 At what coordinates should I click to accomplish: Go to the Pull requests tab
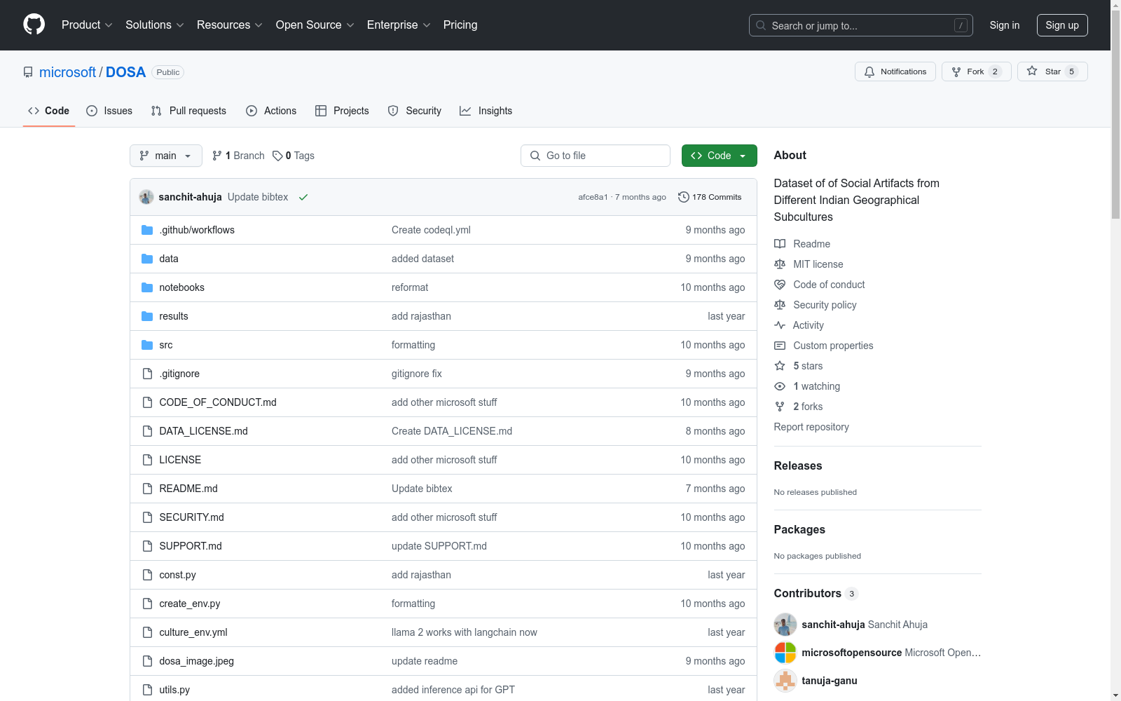point(188,111)
